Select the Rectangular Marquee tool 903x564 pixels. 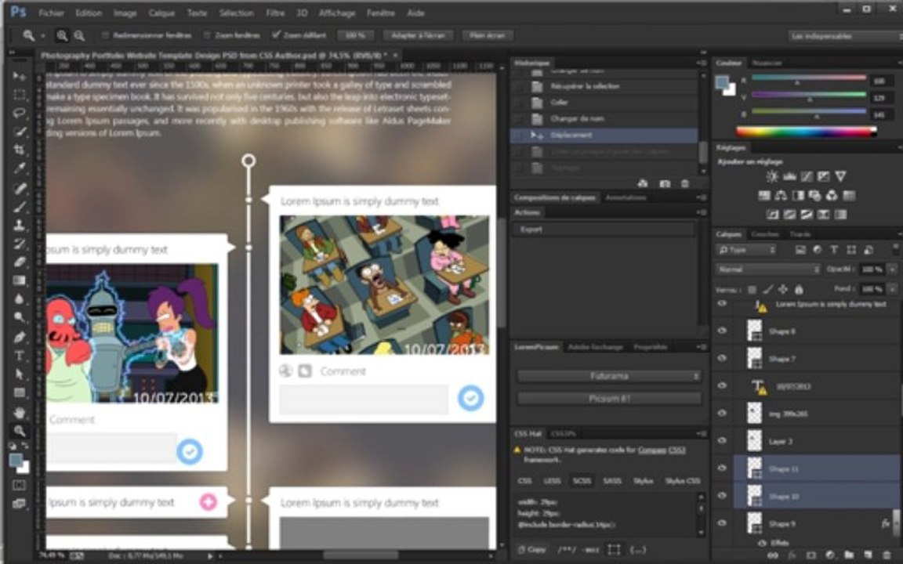[x=19, y=94]
